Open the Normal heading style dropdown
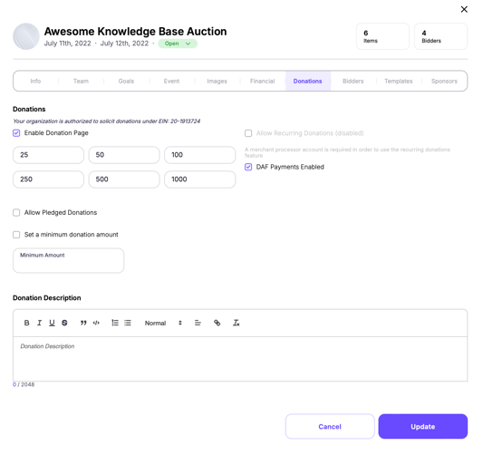483x455 pixels. pos(163,323)
